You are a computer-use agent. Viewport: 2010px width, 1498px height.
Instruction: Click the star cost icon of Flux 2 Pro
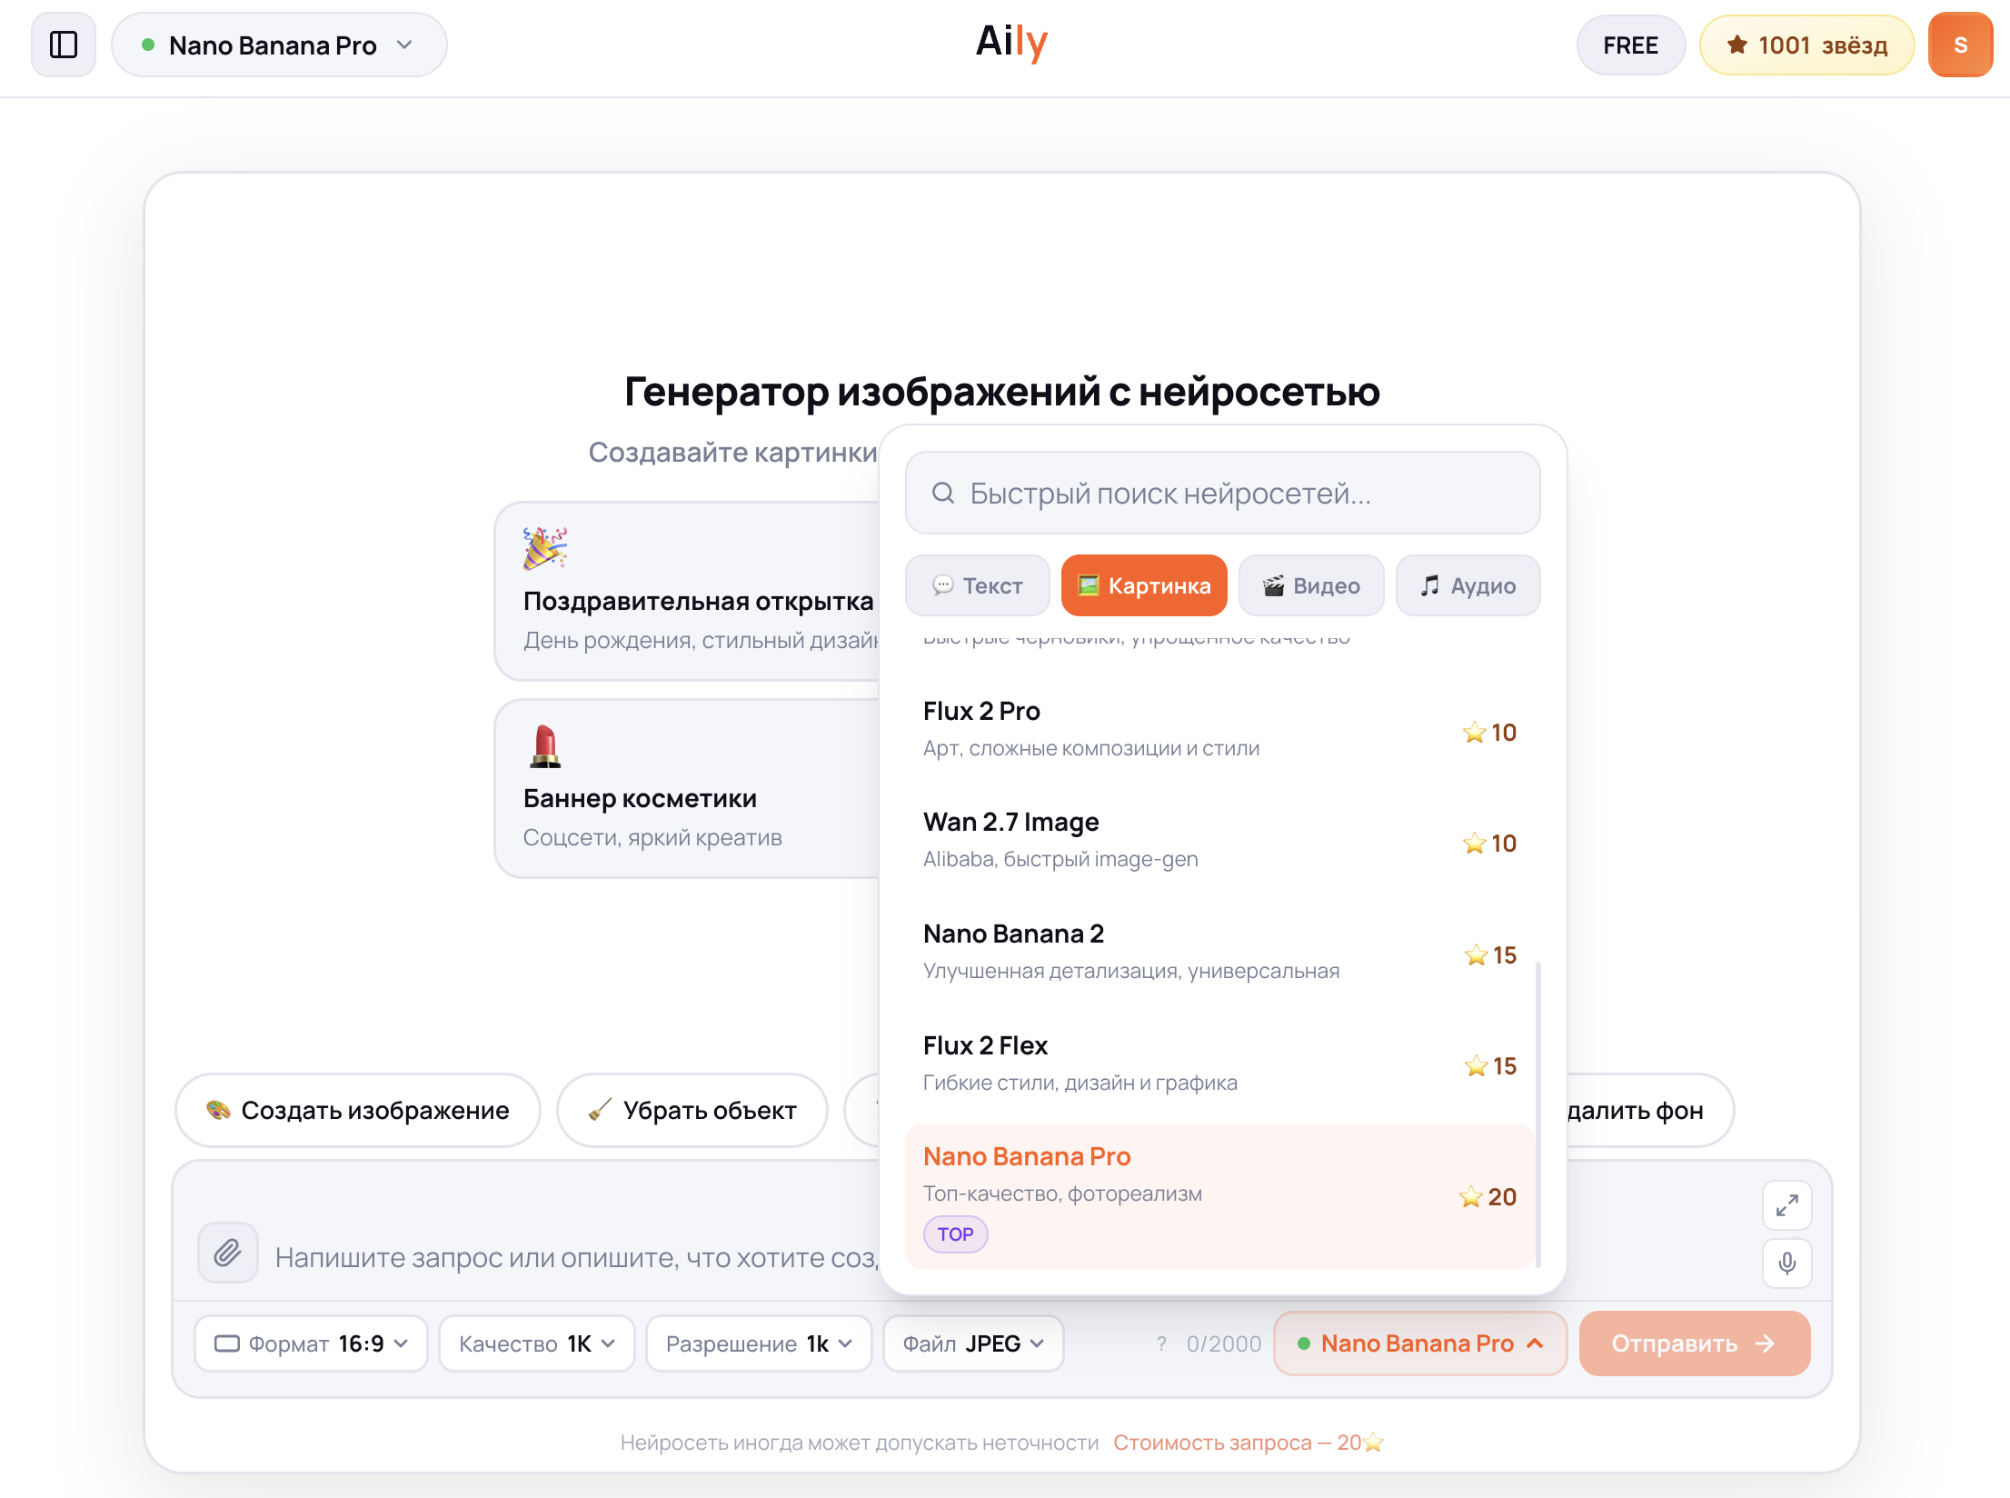point(1474,733)
